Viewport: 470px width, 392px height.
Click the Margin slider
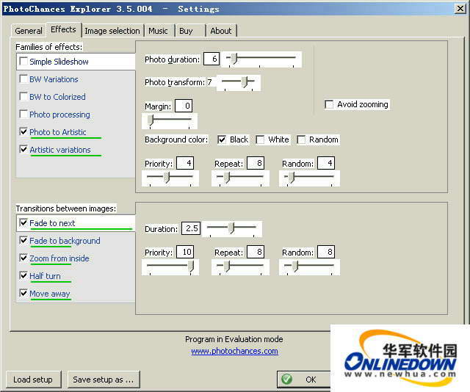[170, 121]
